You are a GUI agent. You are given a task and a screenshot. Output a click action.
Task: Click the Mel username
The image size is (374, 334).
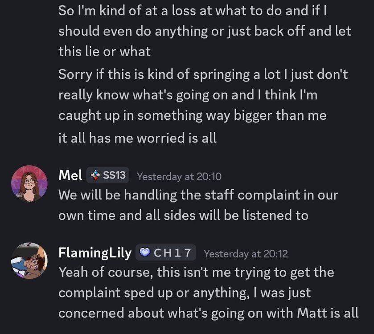pyautogui.click(x=70, y=176)
